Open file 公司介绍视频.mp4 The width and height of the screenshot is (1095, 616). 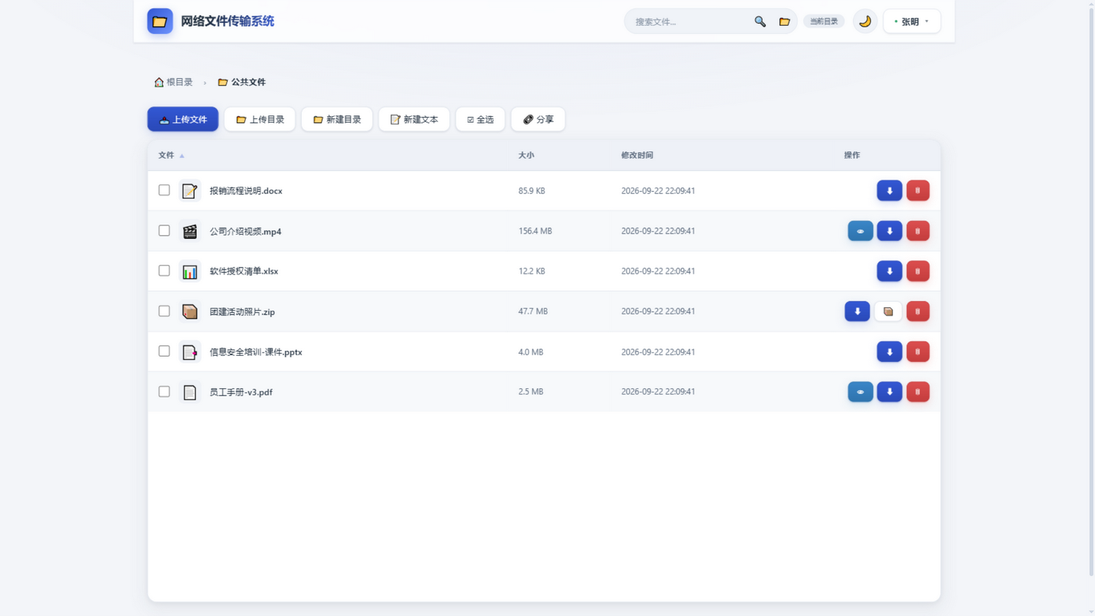(x=245, y=231)
